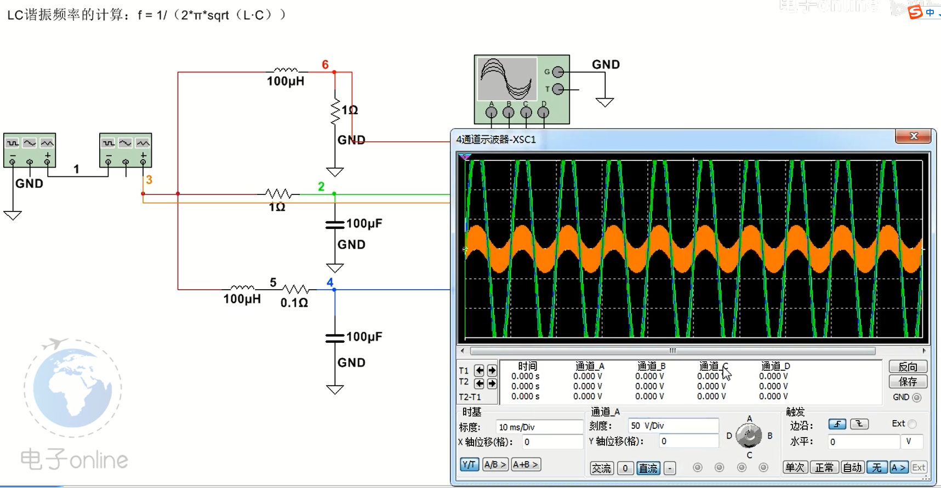941x488 pixels.
Task: Click the scrollbar right arrow under waveform
Action: point(924,351)
